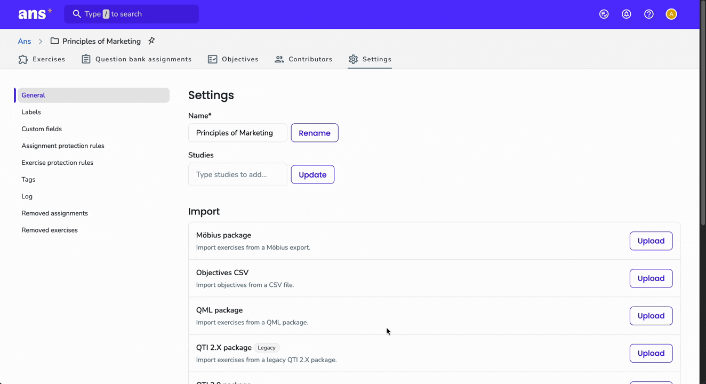Upload a QTI 2.X legacy package
The image size is (706, 384).
point(651,353)
